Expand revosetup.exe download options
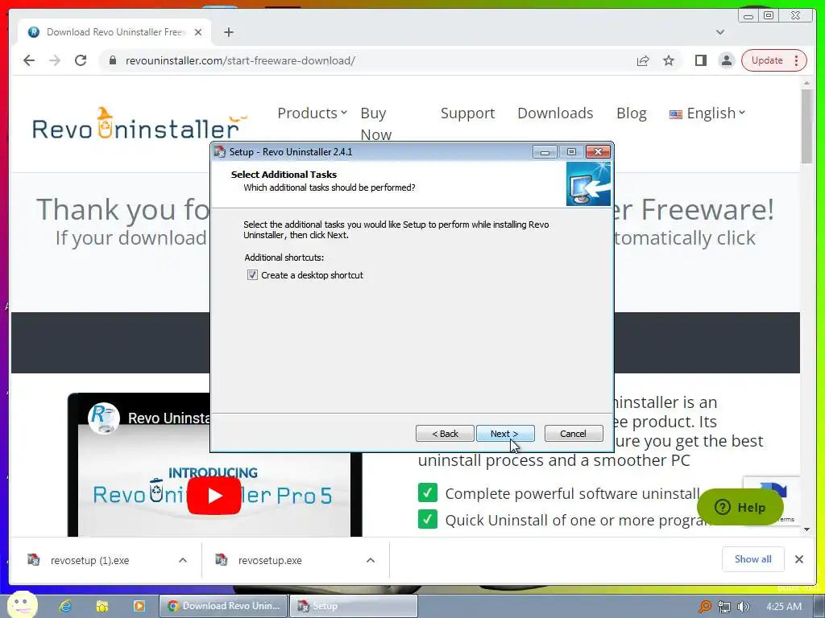The height and width of the screenshot is (618, 825). tap(371, 560)
